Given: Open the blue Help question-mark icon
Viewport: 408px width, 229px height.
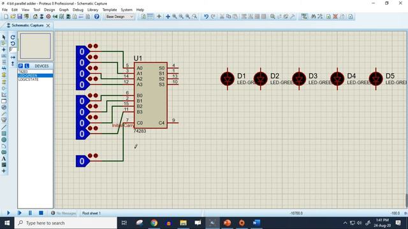Looking at the screenshot, I should [x=96, y=17].
